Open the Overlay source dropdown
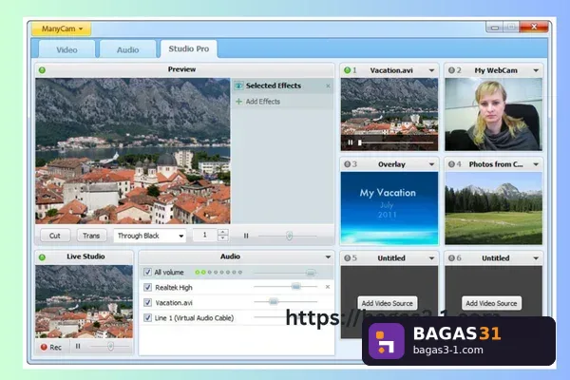The height and width of the screenshot is (380, 570). (x=431, y=164)
